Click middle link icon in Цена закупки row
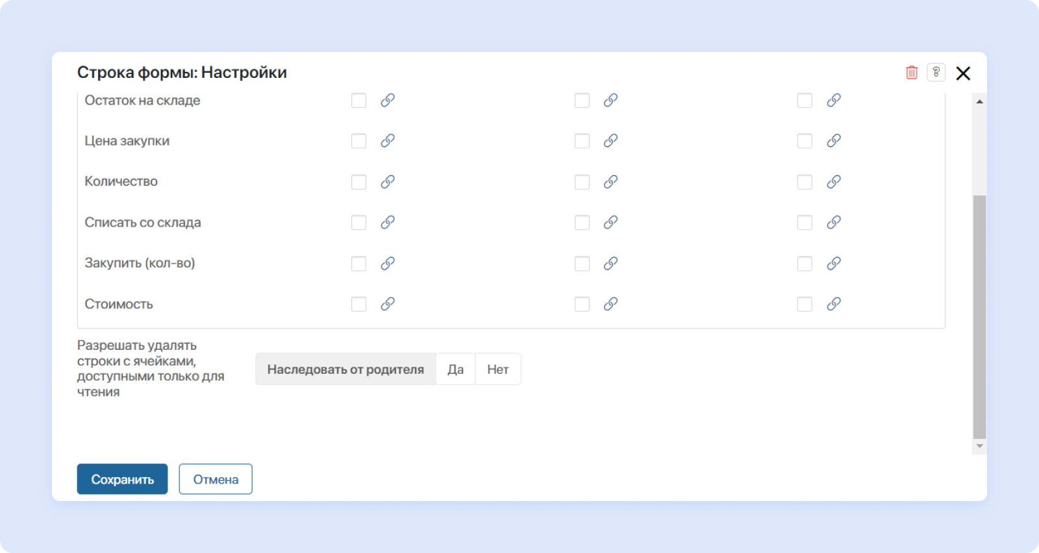Screen dimensions: 1039x553 tap(610, 141)
